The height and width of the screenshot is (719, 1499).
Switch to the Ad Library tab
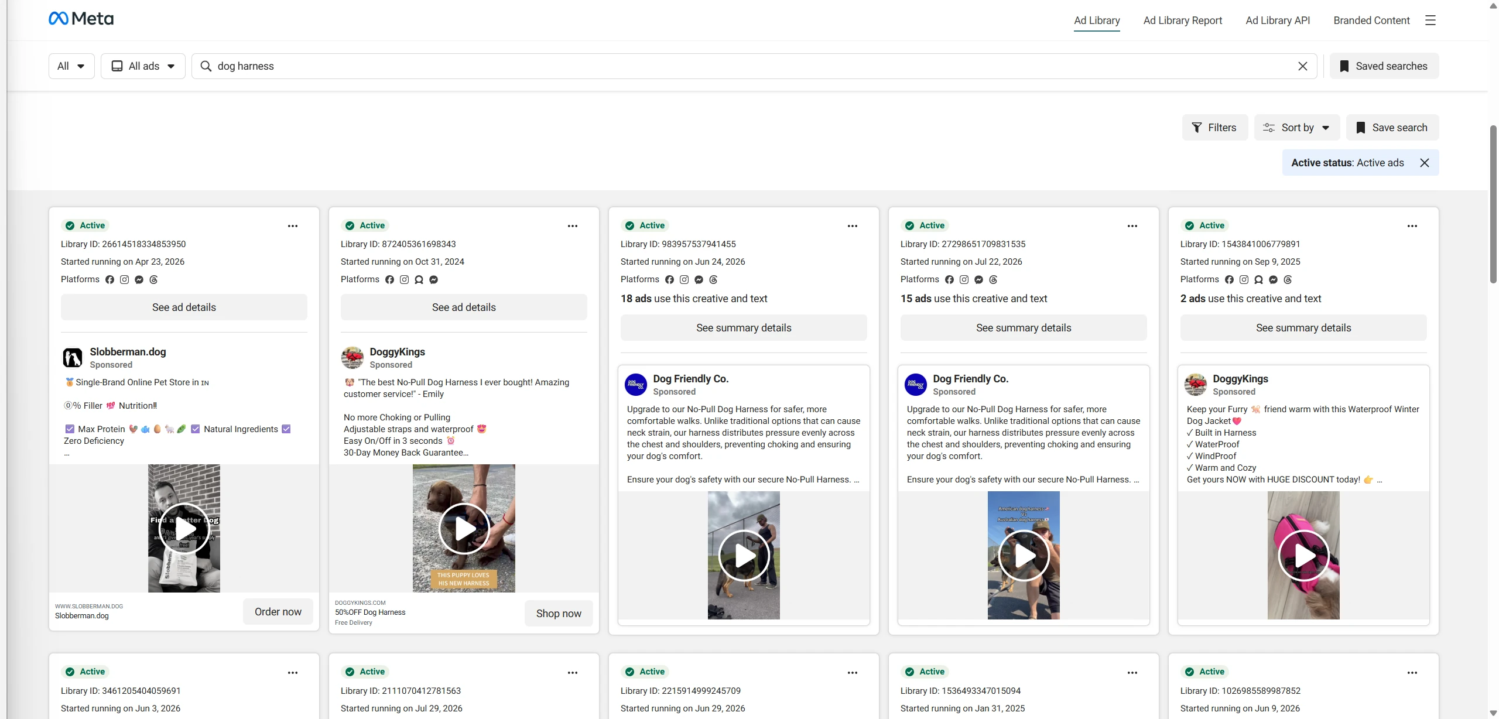(1097, 20)
